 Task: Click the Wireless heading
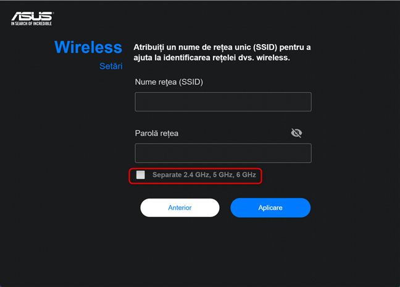click(88, 47)
